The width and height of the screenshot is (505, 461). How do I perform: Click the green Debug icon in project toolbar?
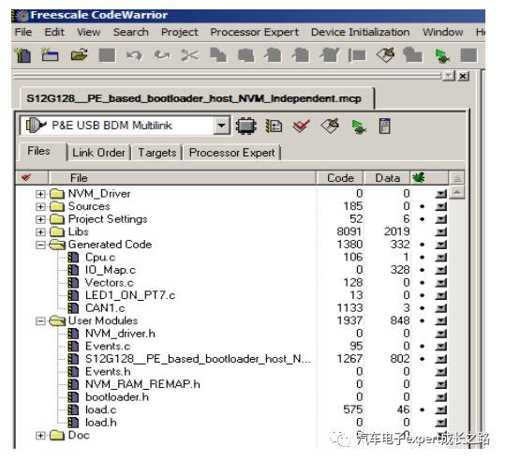click(x=359, y=126)
